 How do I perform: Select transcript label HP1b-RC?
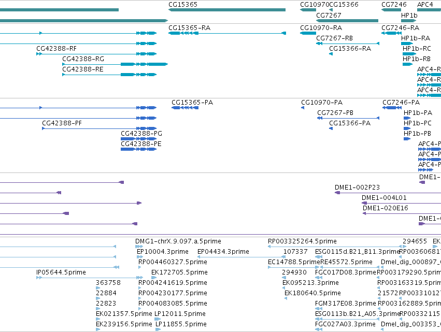point(417,49)
